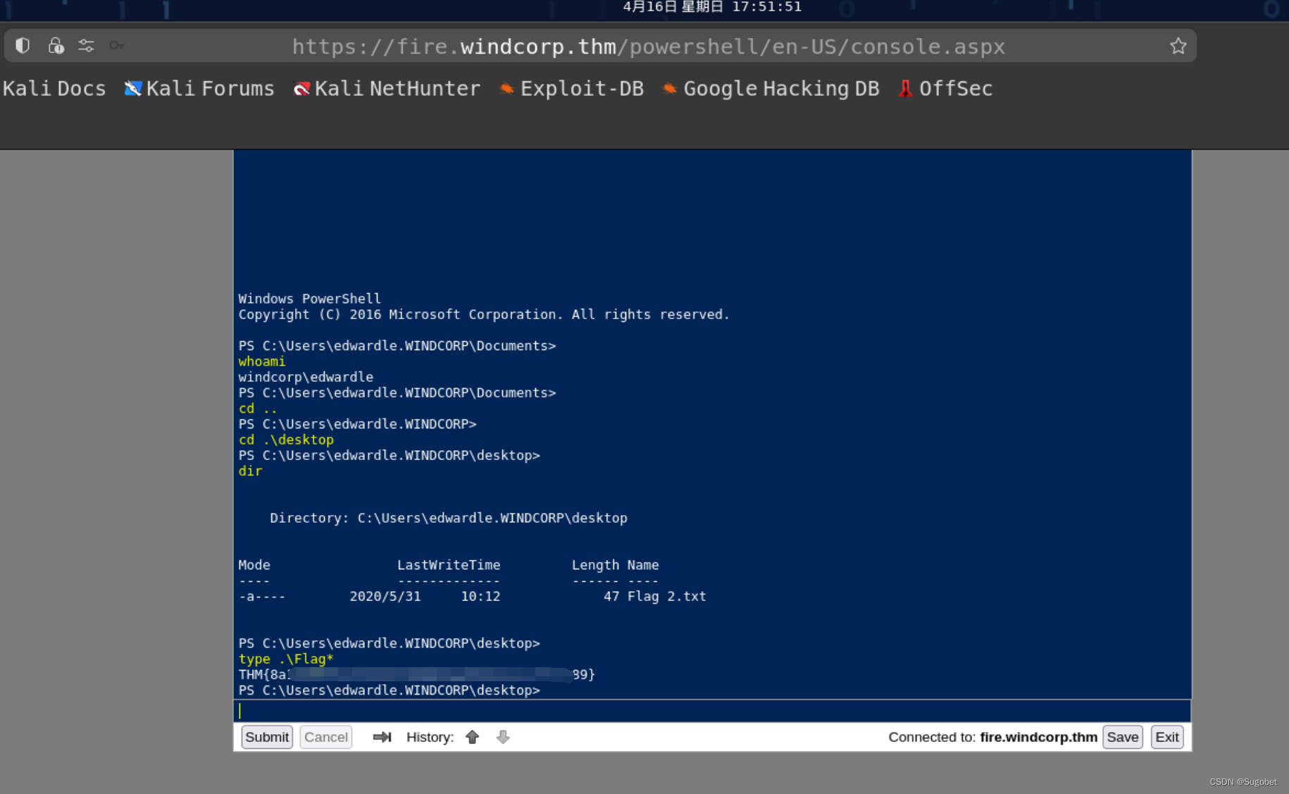This screenshot has height=794, width=1289.
Task: Click the 'Length' column header
Action: tap(595, 565)
